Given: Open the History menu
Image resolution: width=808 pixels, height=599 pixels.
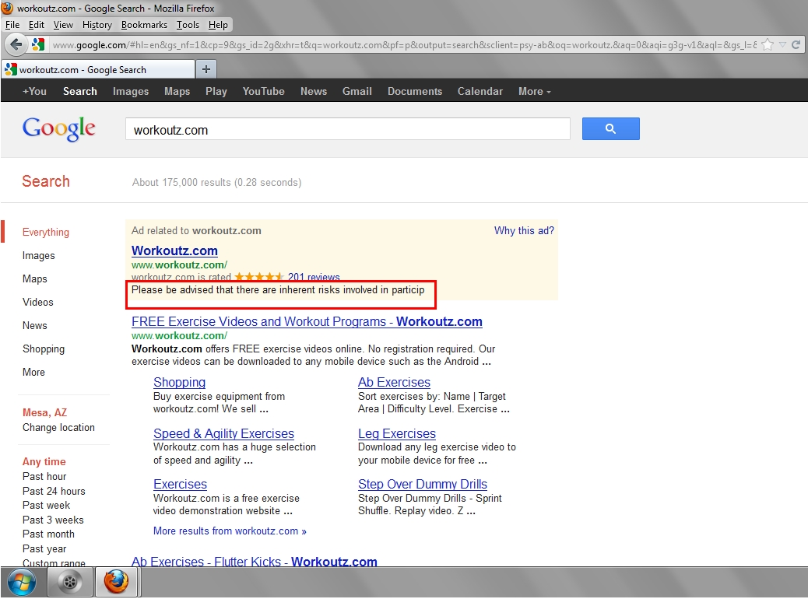Looking at the screenshot, I should (x=97, y=25).
